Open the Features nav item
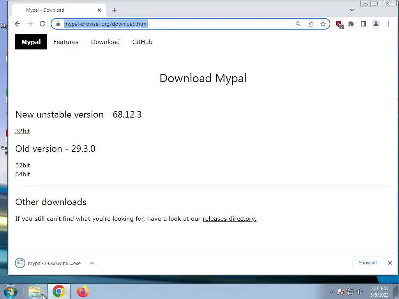 click(66, 42)
